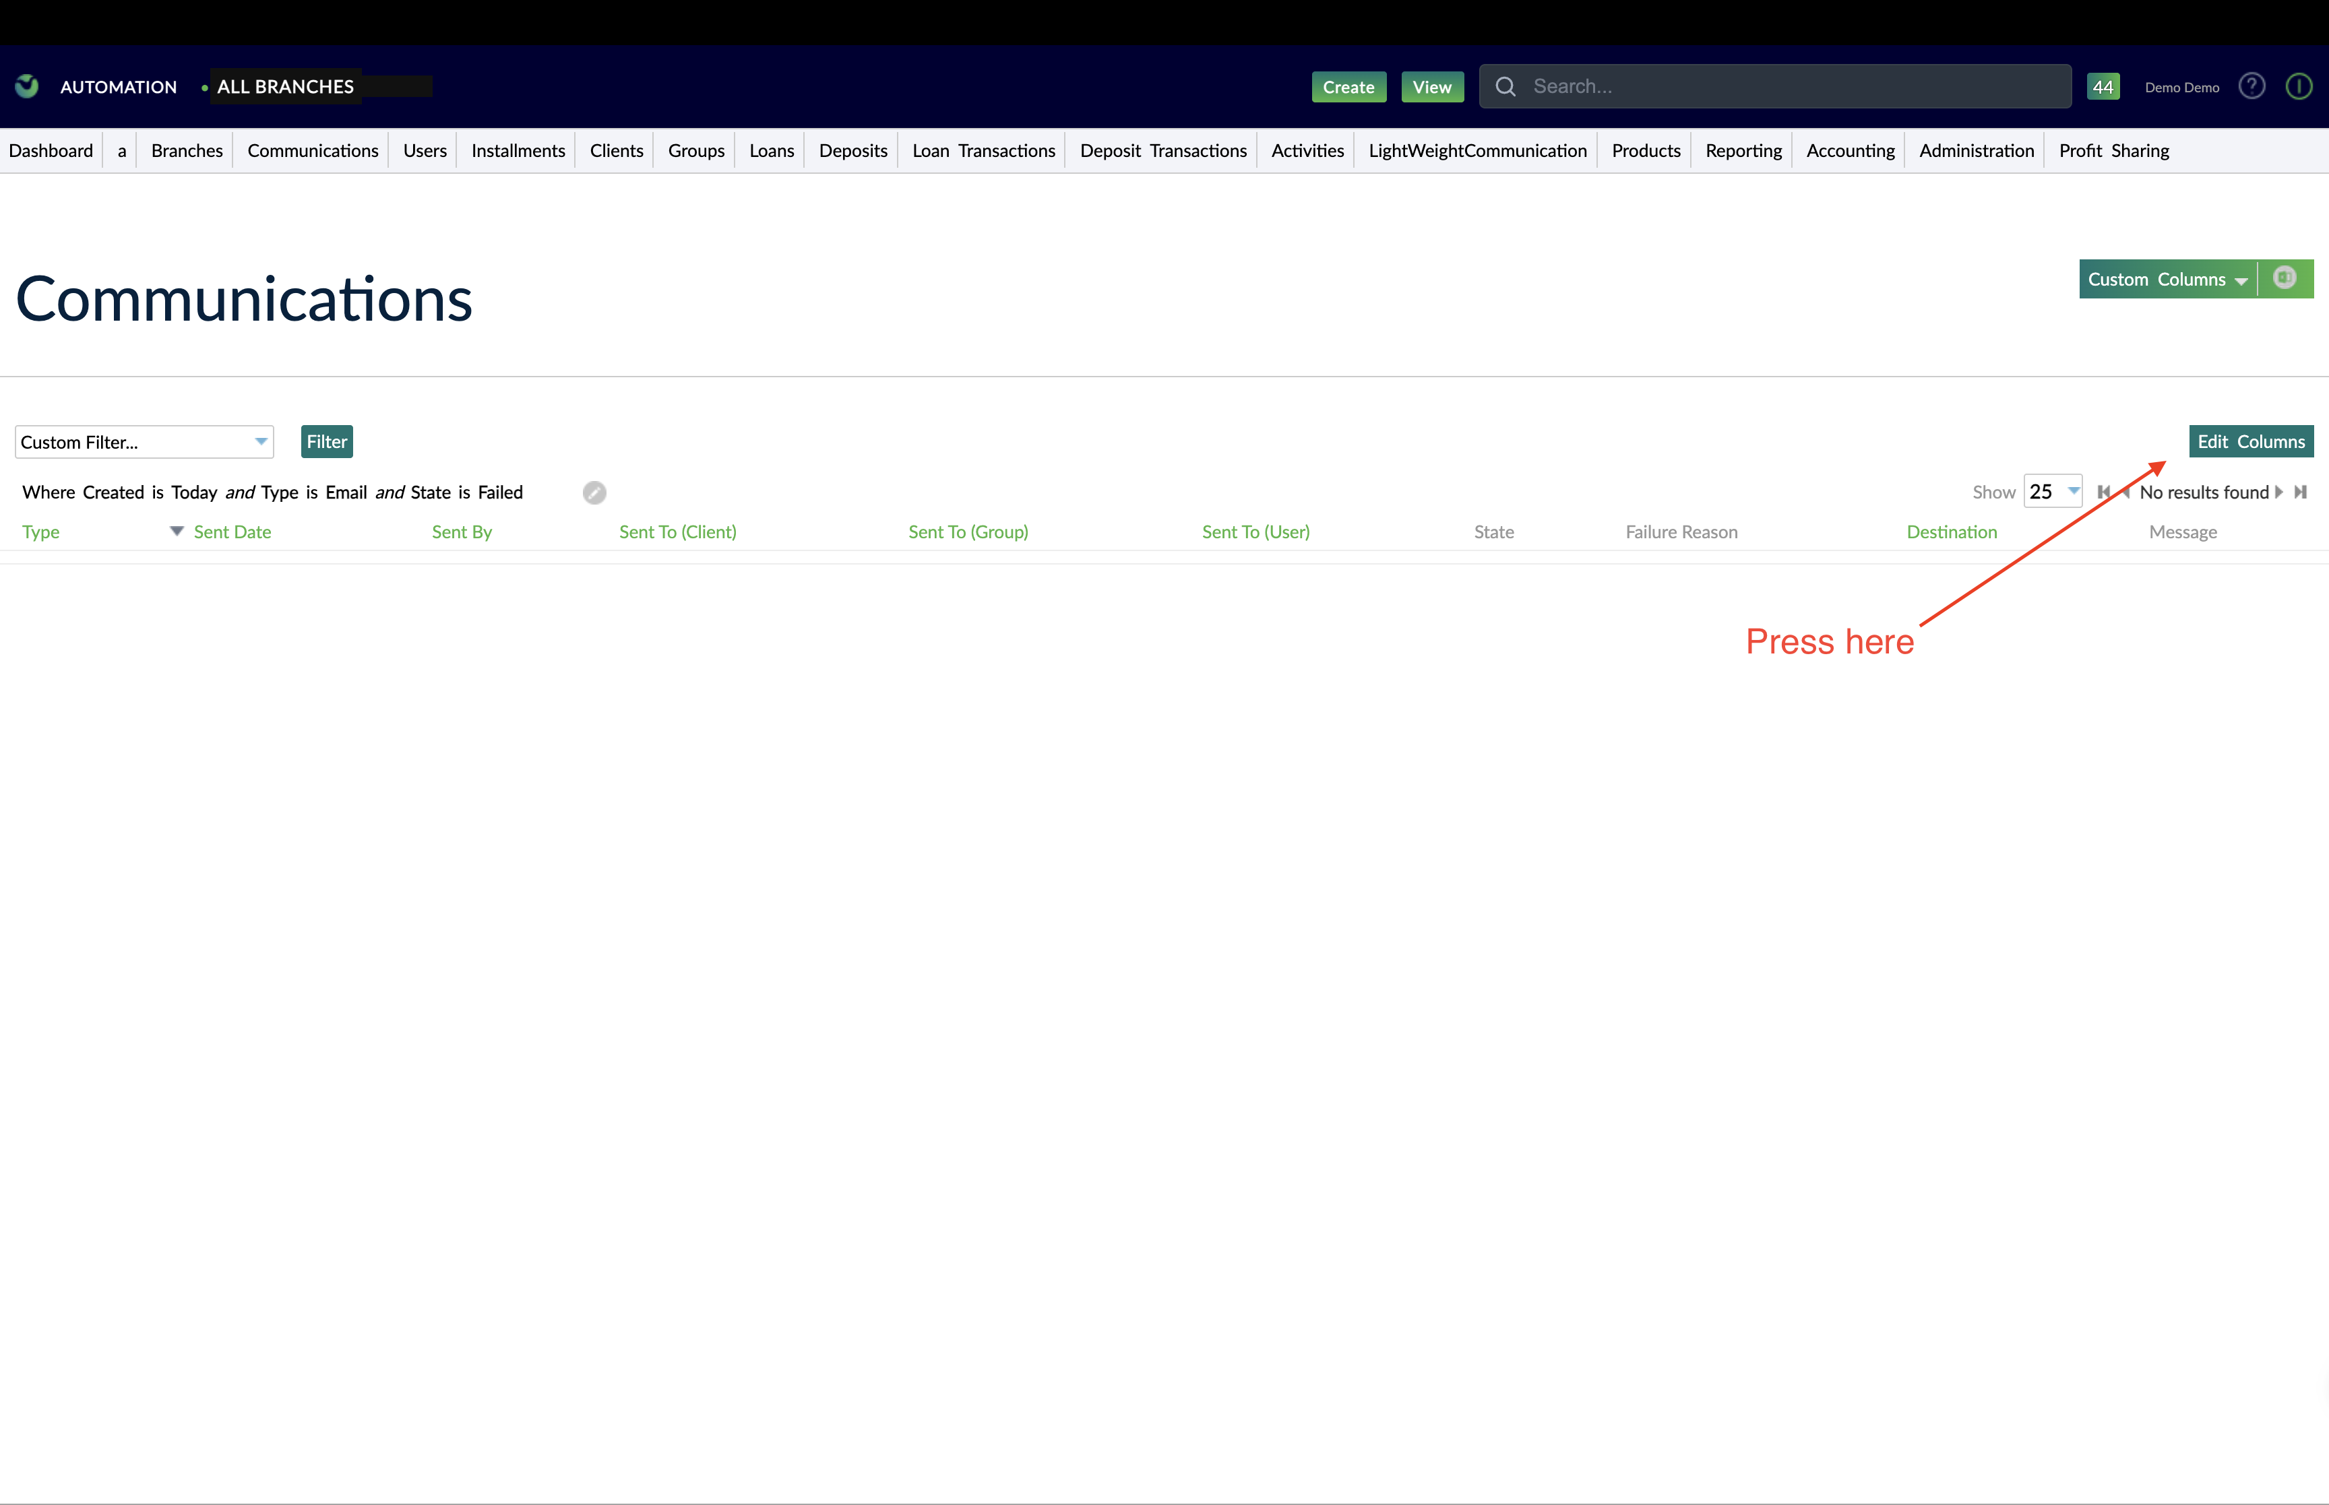Open the help question mark icon
Screen dimensions: 2329x1505
pos(2252,86)
